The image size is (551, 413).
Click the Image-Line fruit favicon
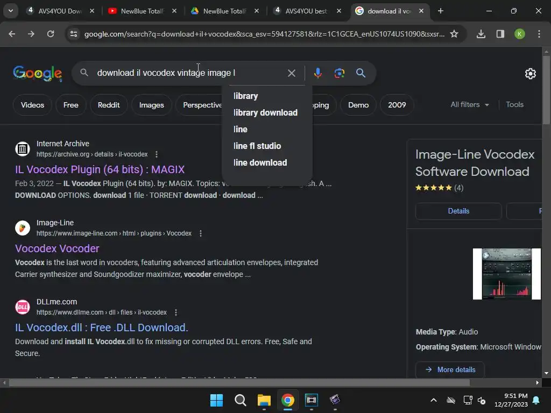click(23, 228)
